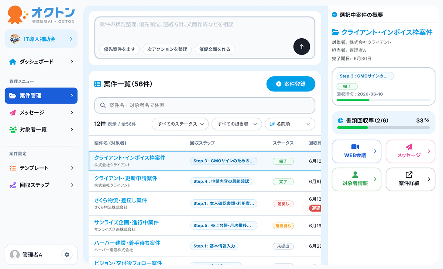
Task: Click the pie chart icon beside 書類回収率
Action: click(x=340, y=120)
